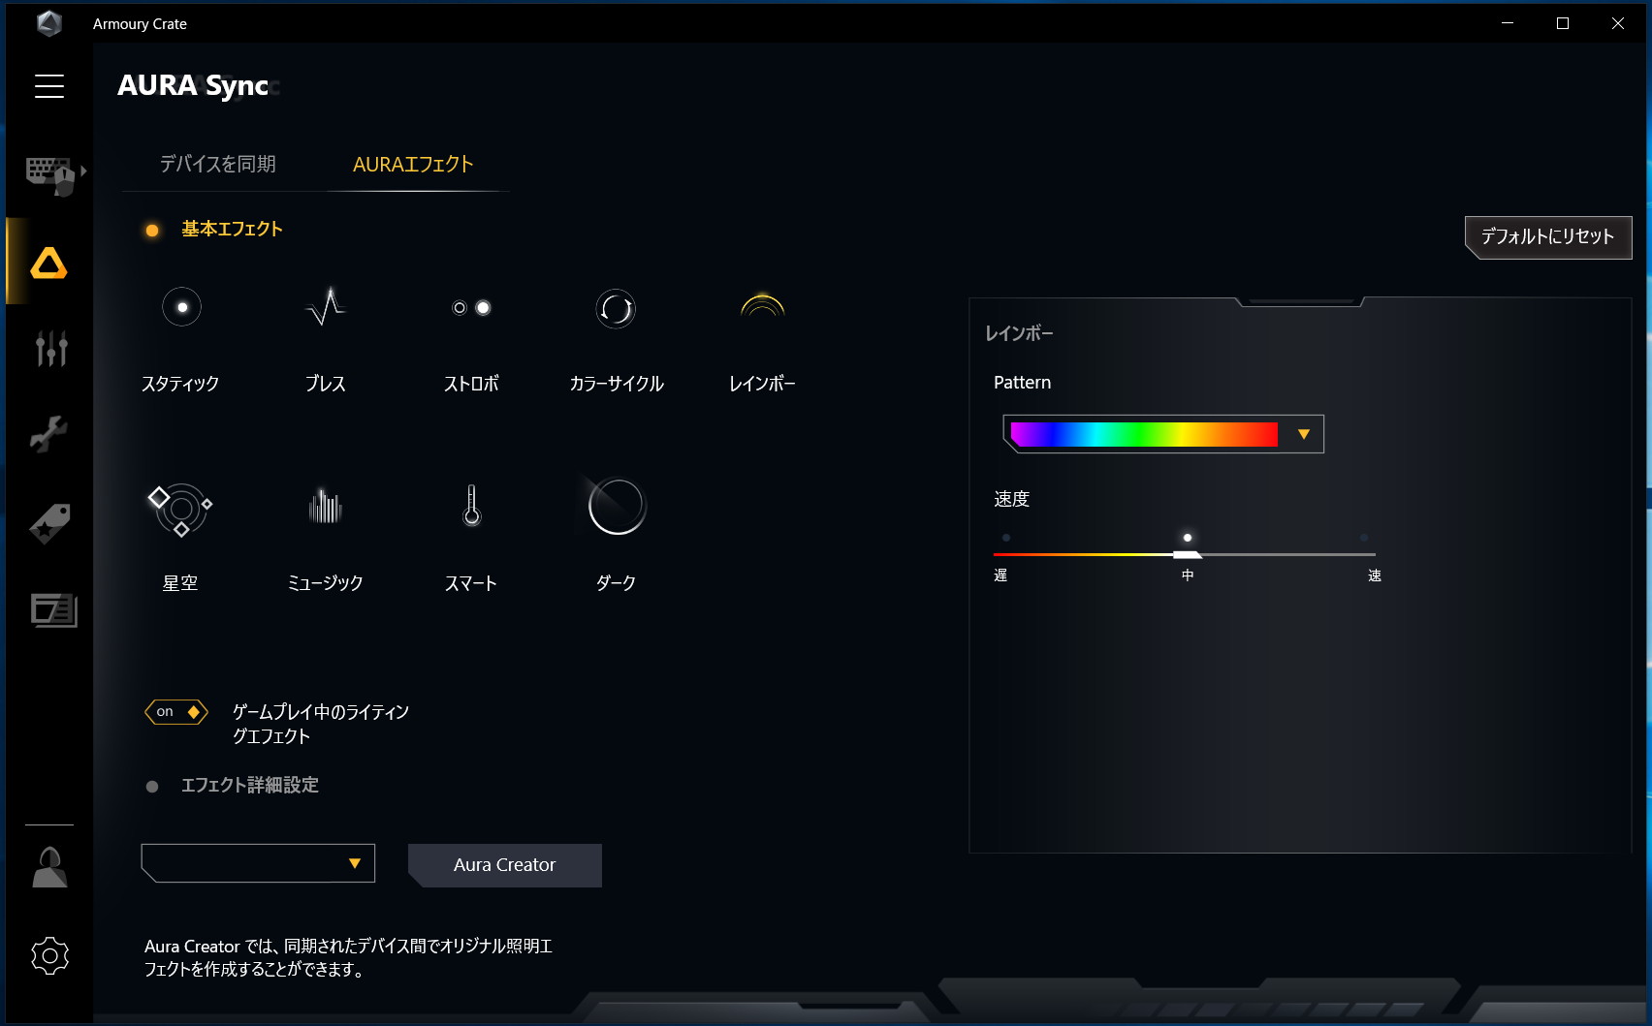
Task: Open the tag deals sidebar icon
Action: pyautogui.click(x=49, y=524)
